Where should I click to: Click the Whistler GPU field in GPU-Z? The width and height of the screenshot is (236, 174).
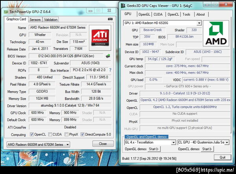click(40, 35)
